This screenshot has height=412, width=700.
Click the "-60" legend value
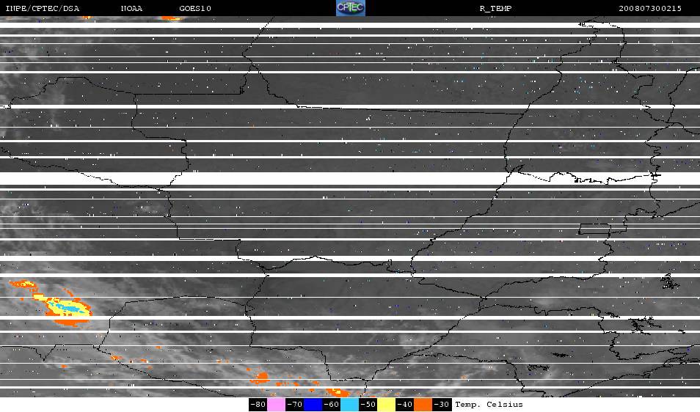point(331,405)
